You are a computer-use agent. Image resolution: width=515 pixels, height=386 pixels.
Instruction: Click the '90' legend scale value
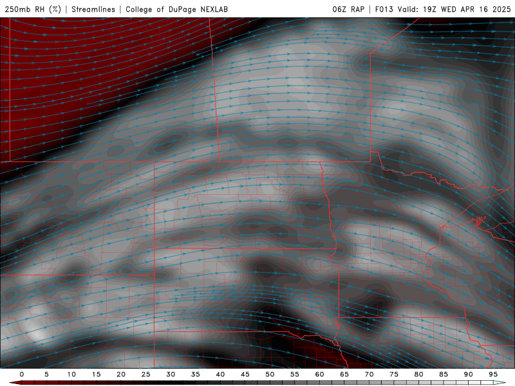click(x=468, y=374)
